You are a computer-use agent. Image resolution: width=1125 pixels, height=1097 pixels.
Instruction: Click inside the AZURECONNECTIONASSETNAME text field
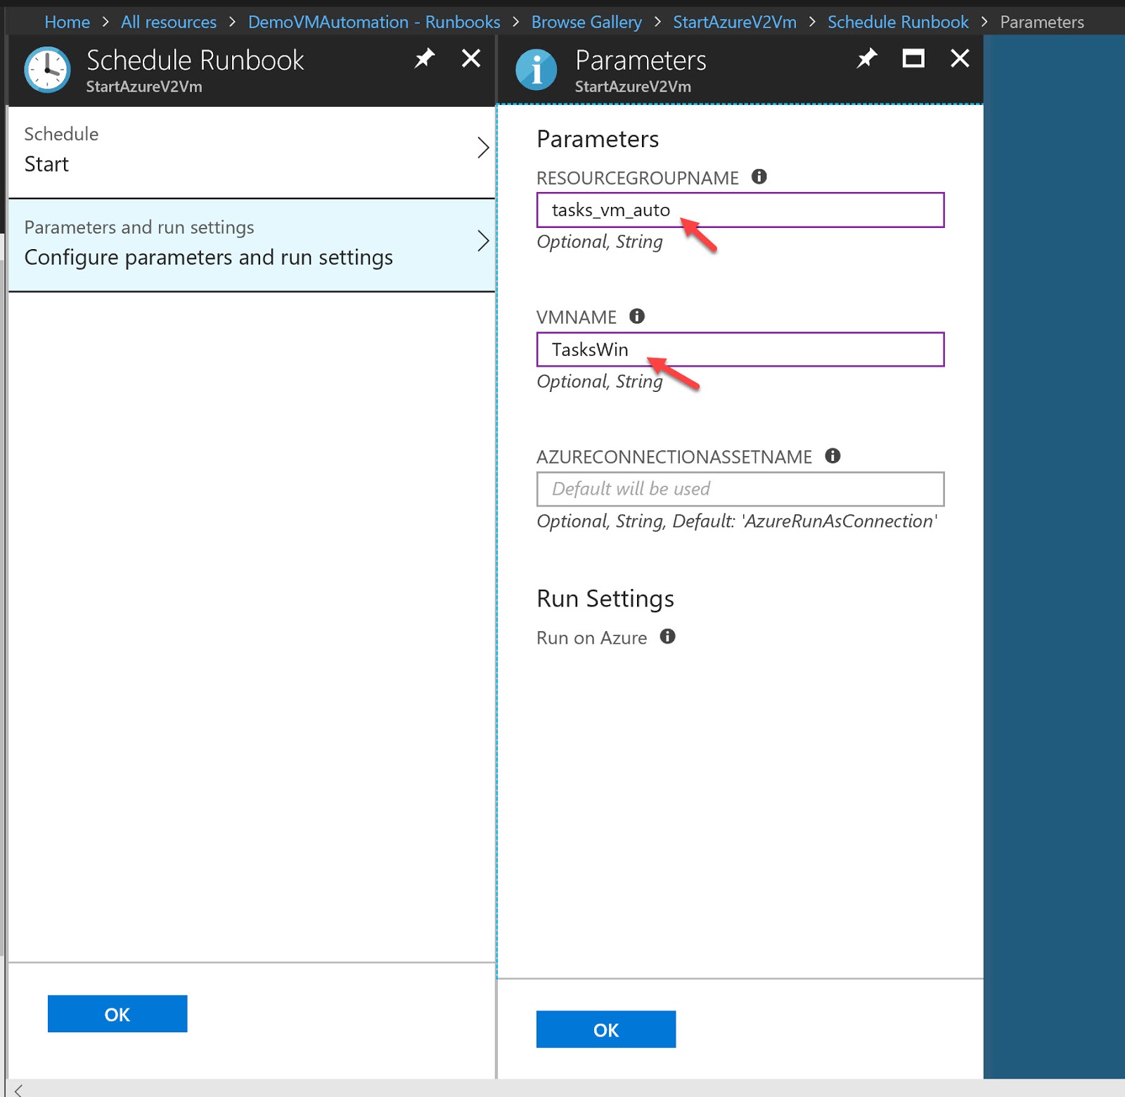(739, 488)
